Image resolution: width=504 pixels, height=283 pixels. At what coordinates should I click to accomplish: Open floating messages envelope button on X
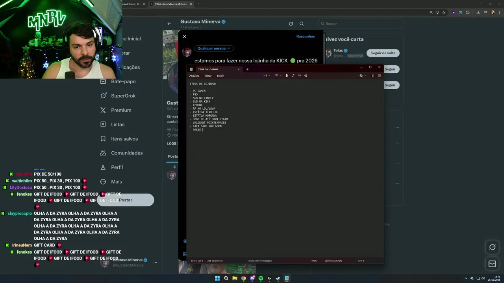tap(492, 264)
